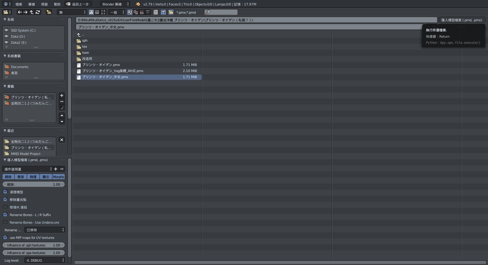The width and height of the screenshot is (488, 265).
Task: Open the Log level dropdown
Action: point(45,260)
